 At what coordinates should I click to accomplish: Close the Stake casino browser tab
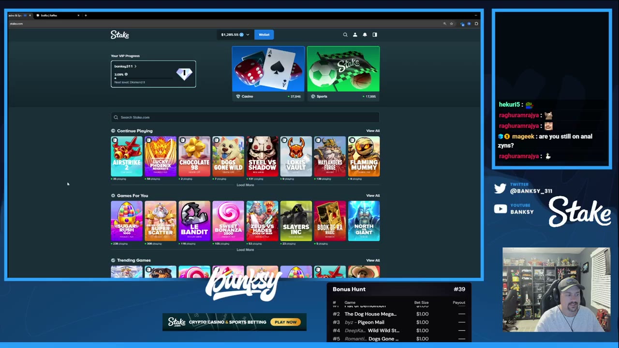(x=30, y=15)
